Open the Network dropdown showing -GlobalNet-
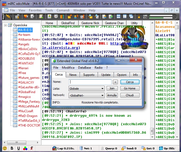The height and width of the screenshot is (152, 181). point(86,95)
